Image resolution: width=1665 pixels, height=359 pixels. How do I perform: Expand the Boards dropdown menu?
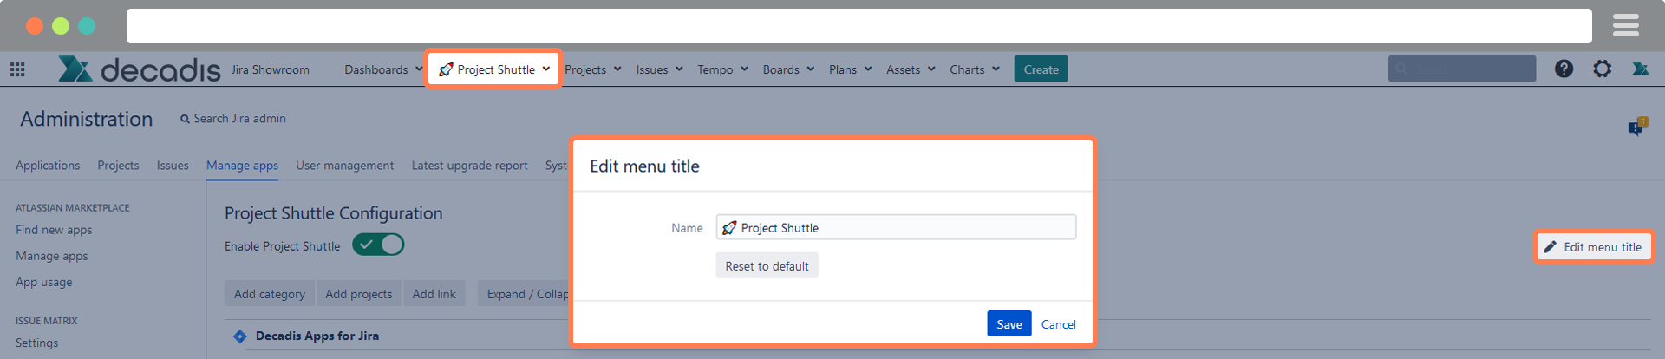[x=787, y=69]
